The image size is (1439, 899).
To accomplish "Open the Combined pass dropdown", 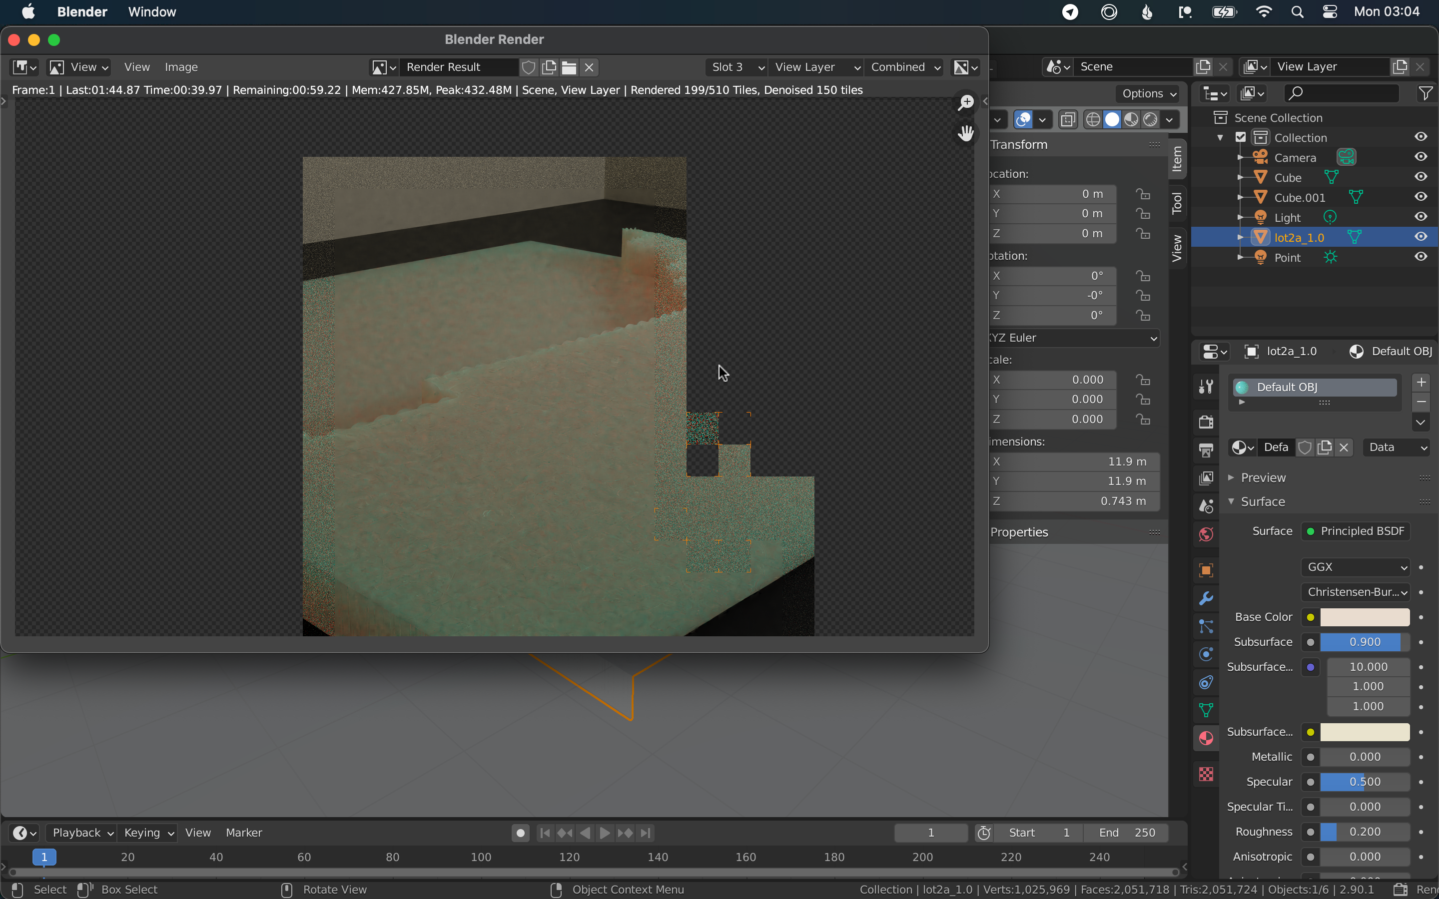I will tap(905, 67).
